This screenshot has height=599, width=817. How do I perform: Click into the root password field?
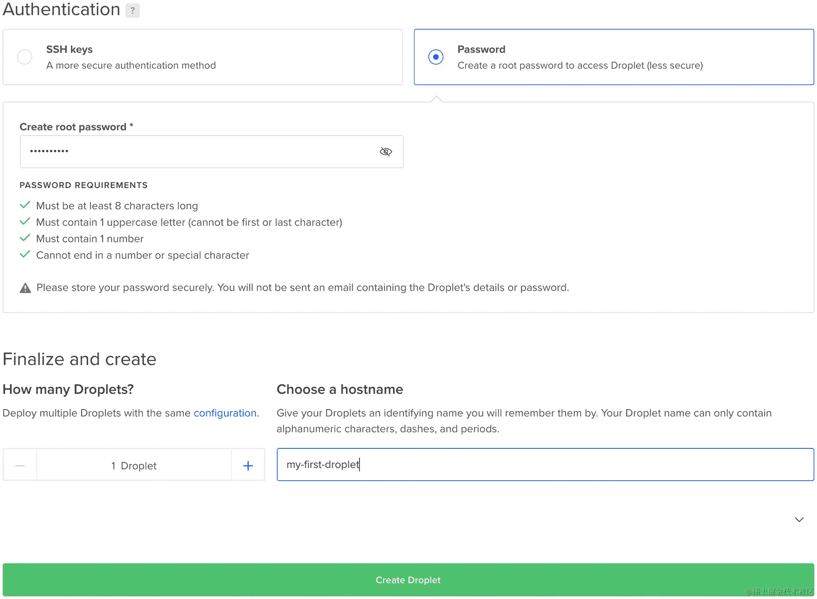tap(198, 151)
